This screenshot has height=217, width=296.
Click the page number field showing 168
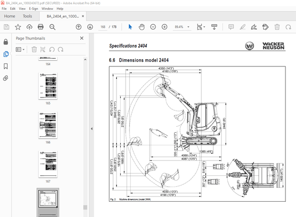click(x=103, y=27)
